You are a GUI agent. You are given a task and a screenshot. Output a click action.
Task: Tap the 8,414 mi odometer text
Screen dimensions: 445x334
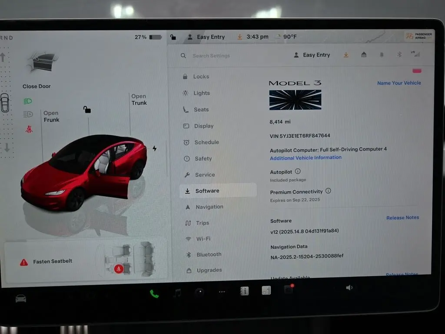(280, 122)
